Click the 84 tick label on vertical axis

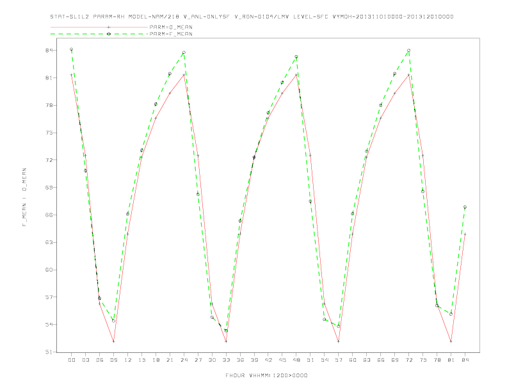coord(49,51)
